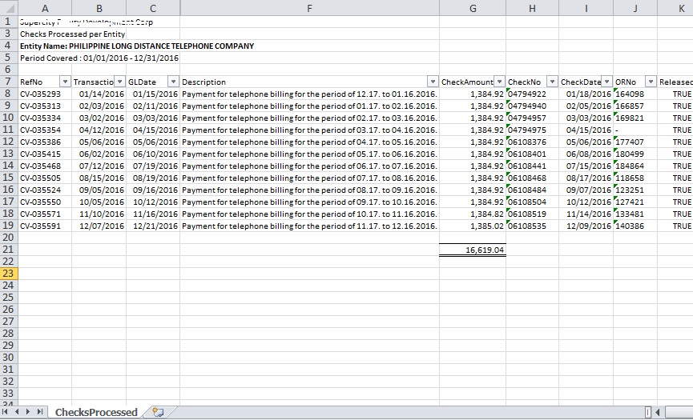Open the CheckNo column filter dropdown
Image resolution: width=693 pixels, height=420 pixels.
(x=553, y=82)
